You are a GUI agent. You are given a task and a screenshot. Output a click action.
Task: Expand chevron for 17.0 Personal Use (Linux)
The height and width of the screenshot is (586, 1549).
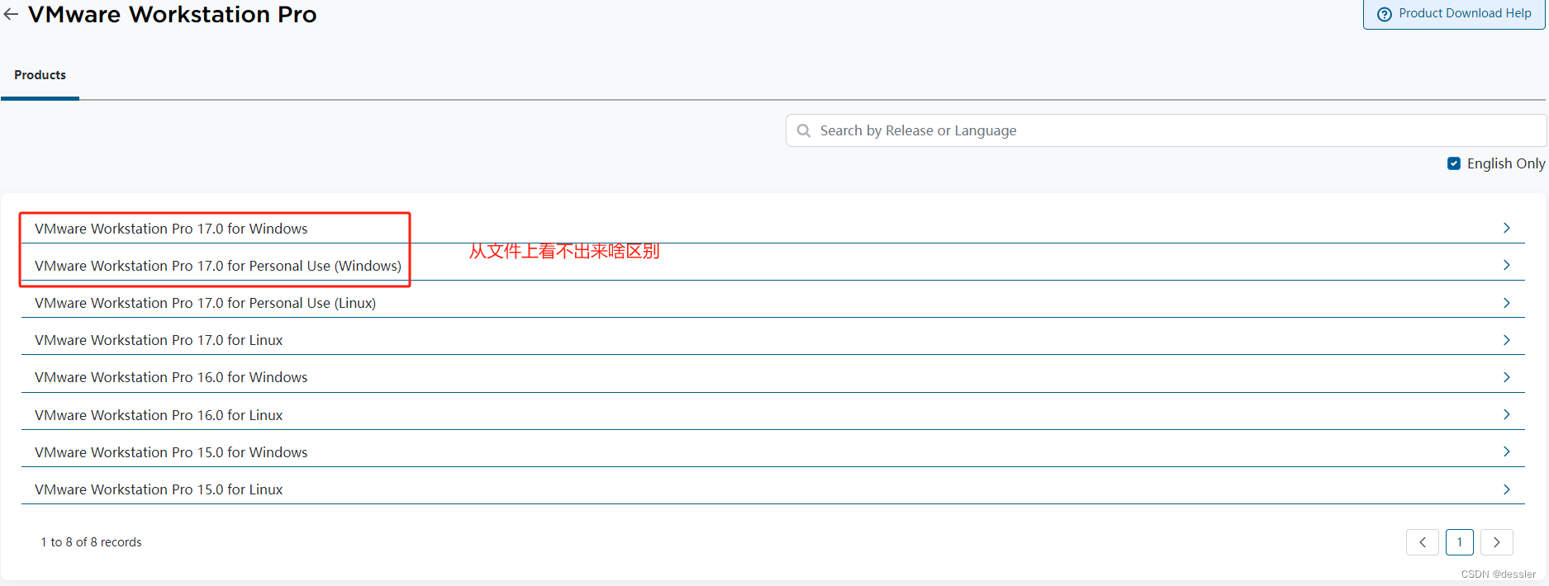click(1506, 303)
